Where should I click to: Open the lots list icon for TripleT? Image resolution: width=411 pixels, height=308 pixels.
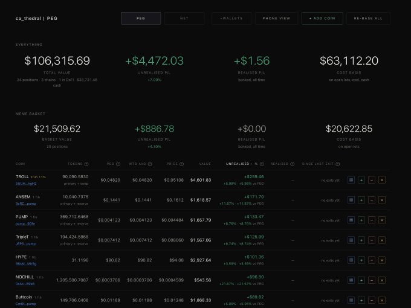[351, 240]
